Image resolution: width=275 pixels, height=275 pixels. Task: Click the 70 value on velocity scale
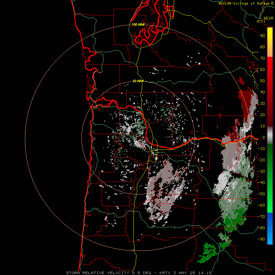[x=262, y=58]
